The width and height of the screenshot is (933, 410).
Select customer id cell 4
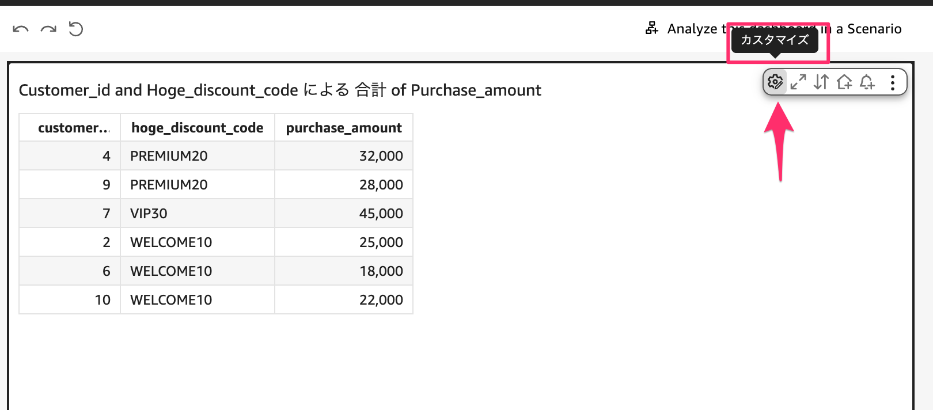70,156
